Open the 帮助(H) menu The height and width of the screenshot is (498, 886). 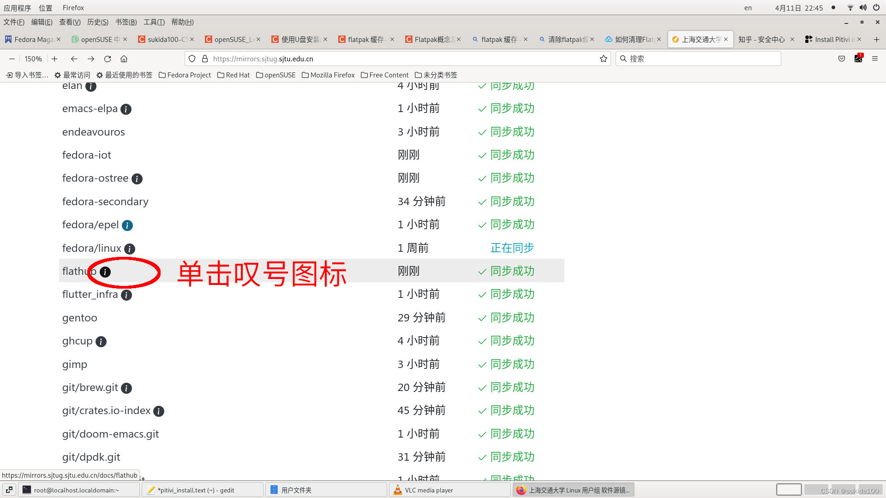coord(182,22)
